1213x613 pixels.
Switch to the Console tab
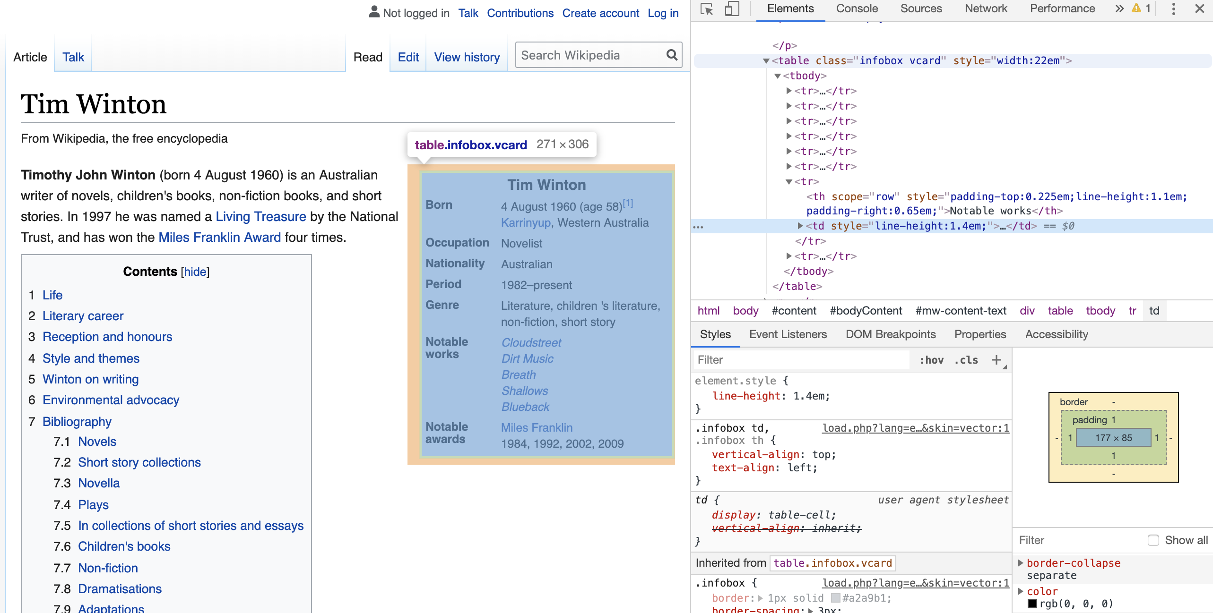857,9
